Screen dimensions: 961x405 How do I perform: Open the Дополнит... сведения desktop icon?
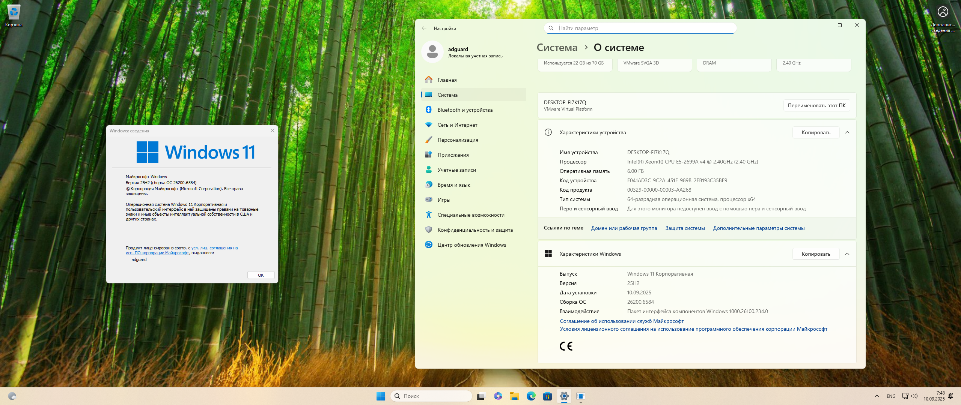[x=943, y=19]
